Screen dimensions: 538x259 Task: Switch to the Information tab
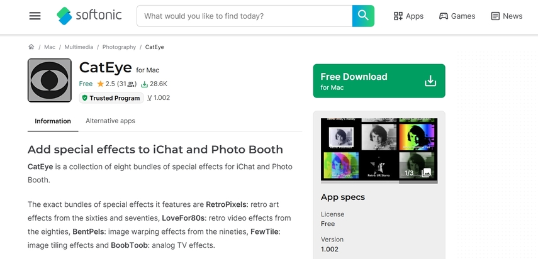53,121
